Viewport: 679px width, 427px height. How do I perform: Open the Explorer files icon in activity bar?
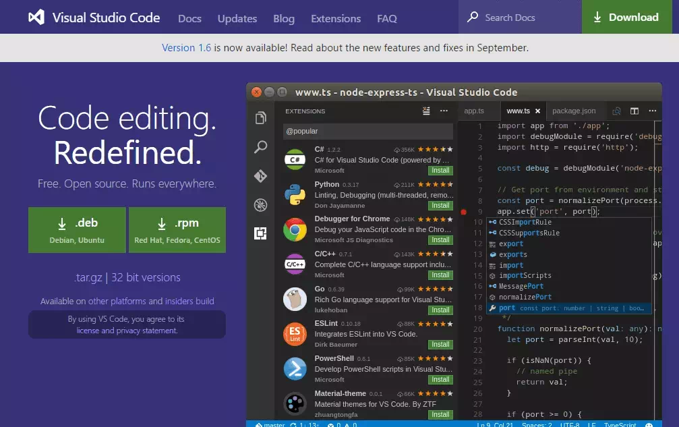261,118
